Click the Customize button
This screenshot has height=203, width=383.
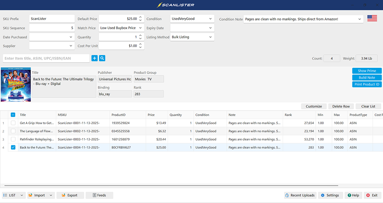[314, 106]
